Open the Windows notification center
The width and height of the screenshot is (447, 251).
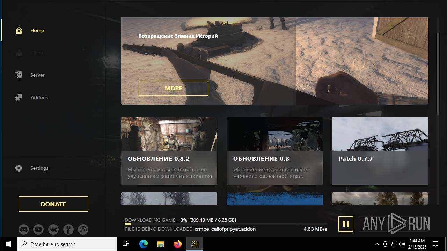(435, 244)
